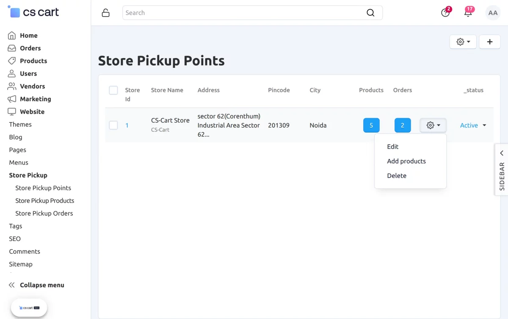The height and width of the screenshot is (319, 508).
Task: Toggle the row gear actions dropdown
Action: click(x=433, y=125)
